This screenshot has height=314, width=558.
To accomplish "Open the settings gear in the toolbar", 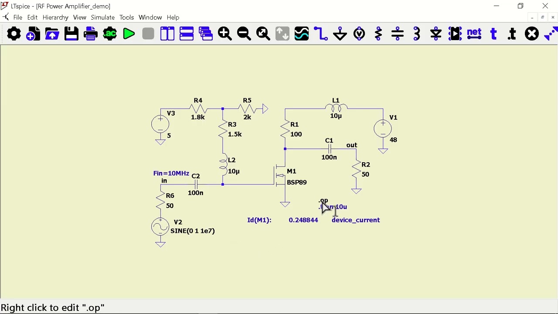I will click(x=14, y=34).
